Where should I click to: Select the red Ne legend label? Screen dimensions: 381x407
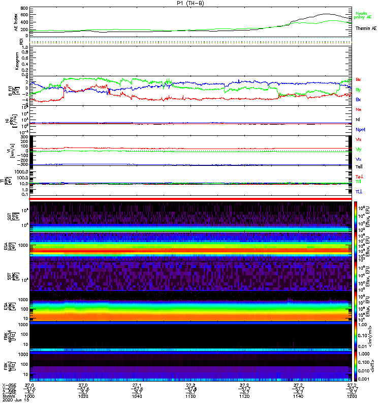click(x=359, y=109)
